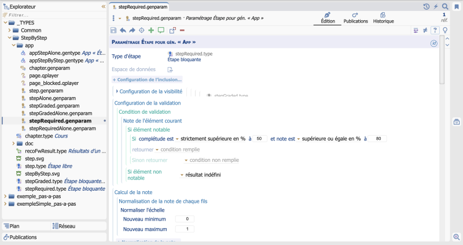
Task: Click the complétude percentage field showing 50
Action: click(260, 139)
